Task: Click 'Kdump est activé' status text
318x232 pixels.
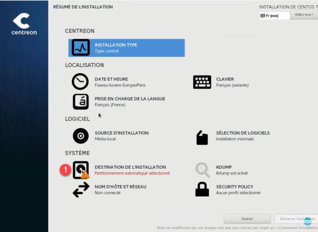Action: click(x=232, y=173)
